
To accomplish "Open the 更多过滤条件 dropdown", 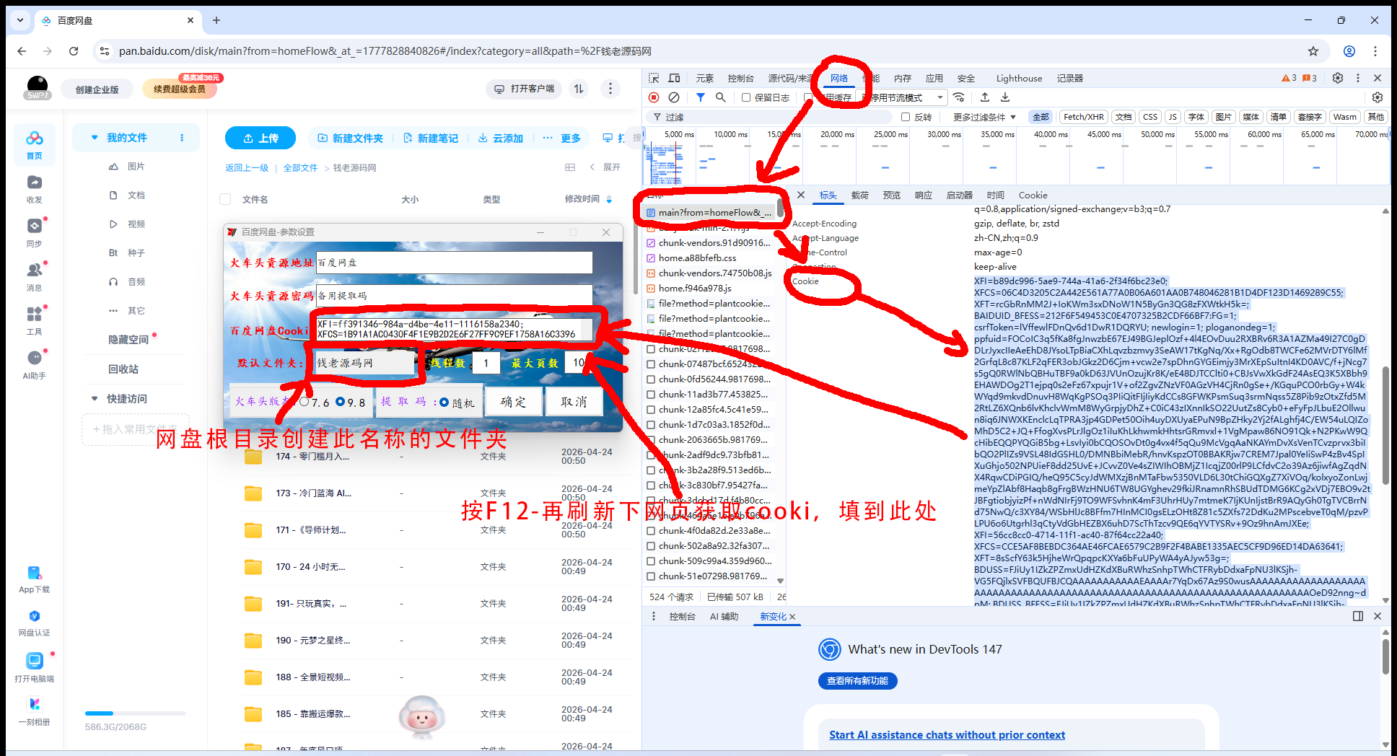I will point(984,117).
